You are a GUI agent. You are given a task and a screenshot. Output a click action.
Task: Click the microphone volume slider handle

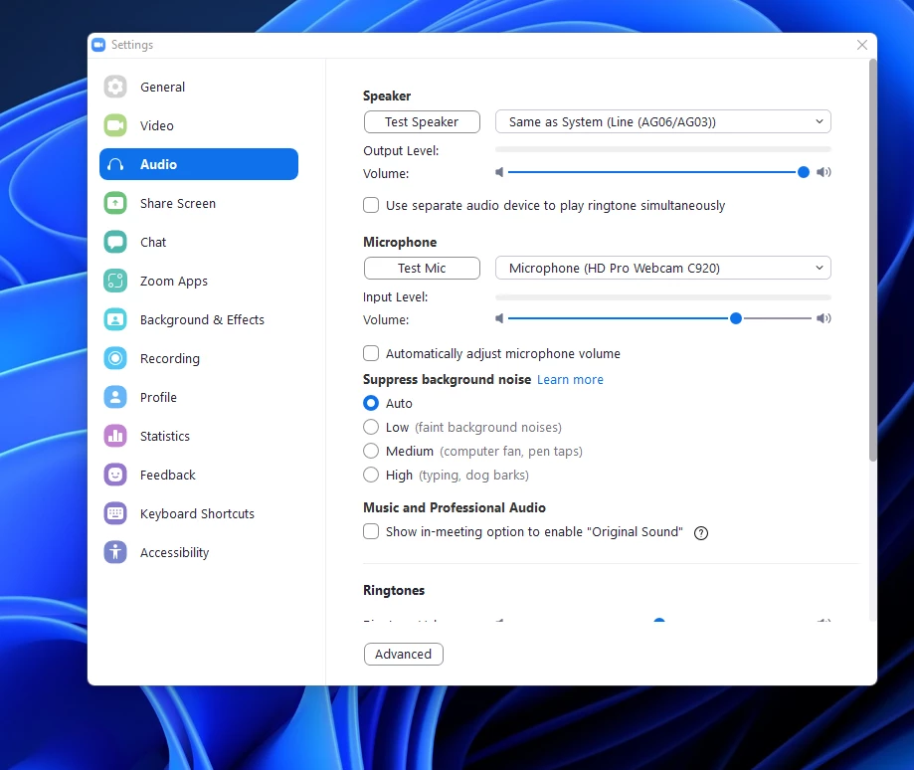pyautogui.click(x=736, y=318)
